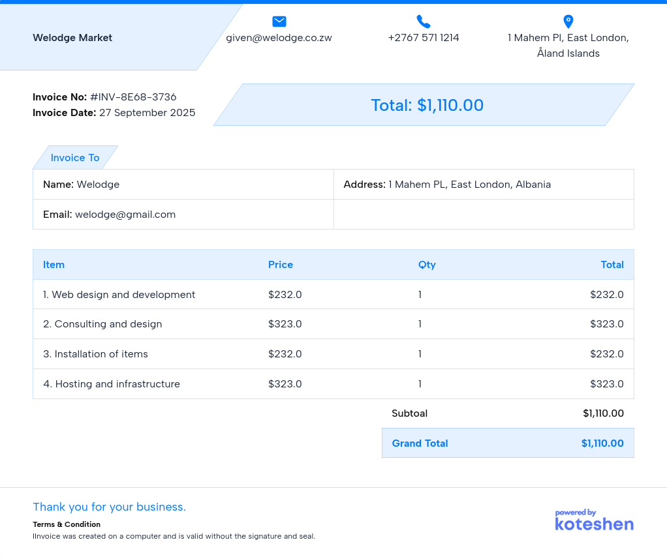Click the Price column header
Image resolution: width=667 pixels, height=555 pixels.
pos(281,265)
